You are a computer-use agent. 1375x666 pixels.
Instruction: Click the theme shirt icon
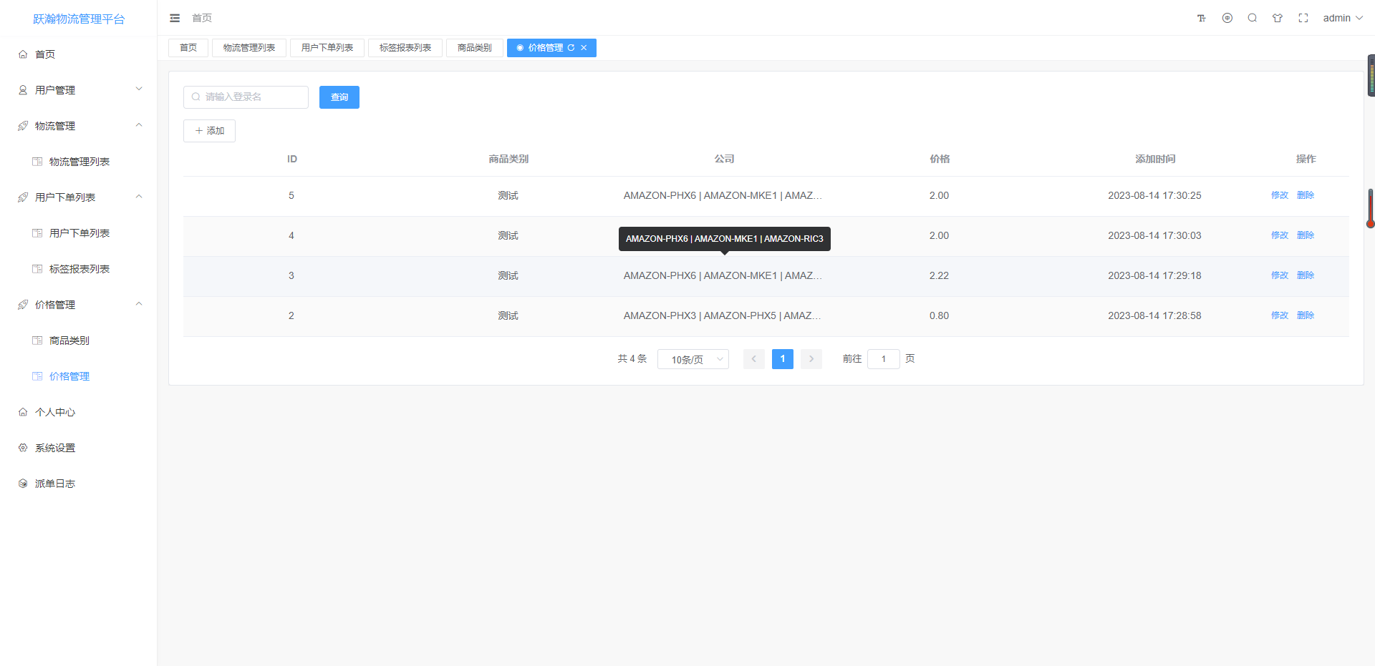pyautogui.click(x=1278, y=18)
